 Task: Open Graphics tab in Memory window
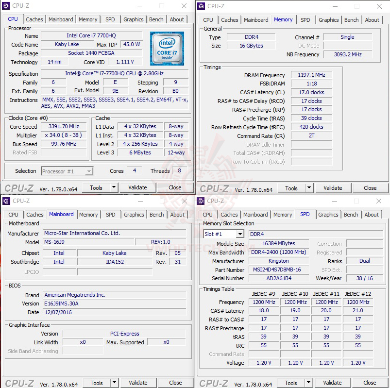pos(329,20)
